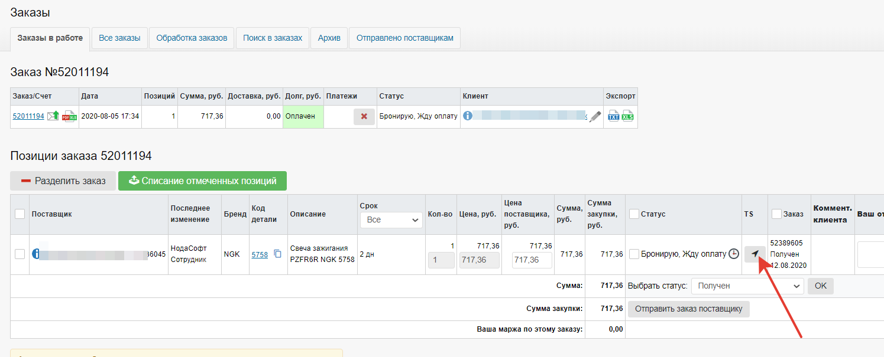Click the red X payments button
Image resolution: width=884 pixels, height=357 pixels.
tap(364, 116)
